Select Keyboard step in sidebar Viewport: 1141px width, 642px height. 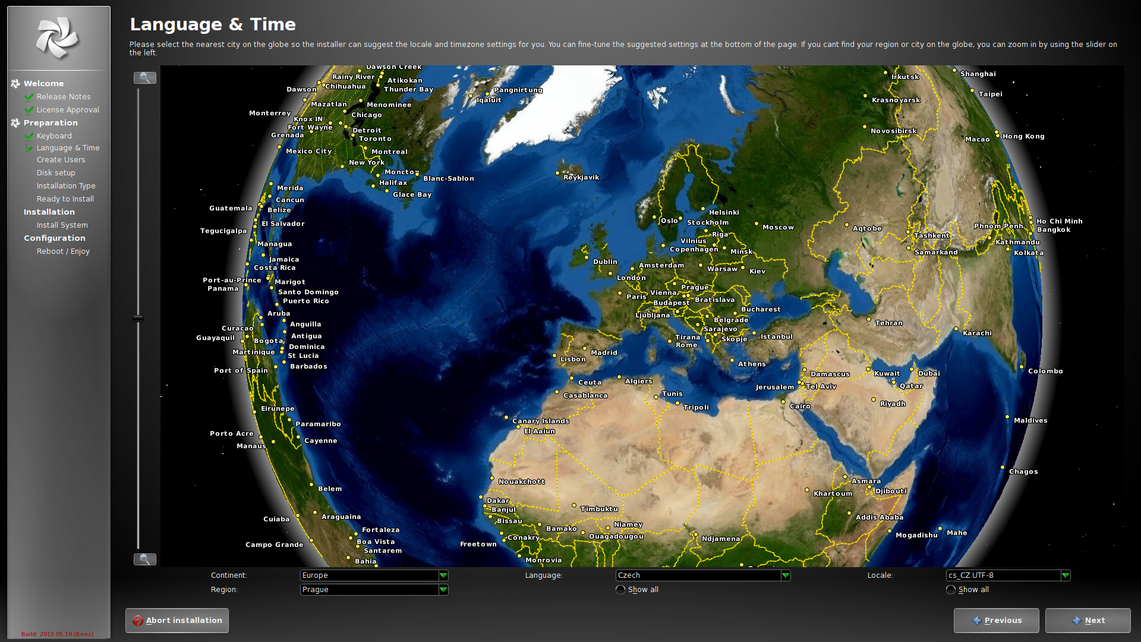(x=54, y=136)
